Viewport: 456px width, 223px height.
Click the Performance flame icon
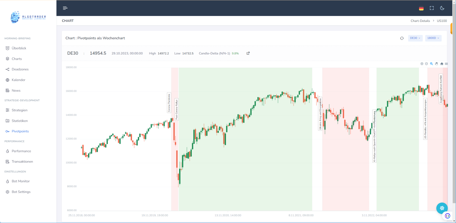pos(7,151)
